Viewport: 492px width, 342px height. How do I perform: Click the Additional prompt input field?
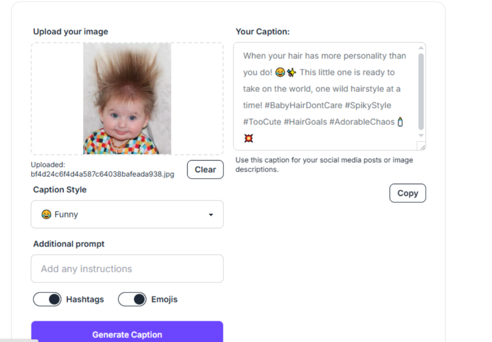tap(127, 269)
